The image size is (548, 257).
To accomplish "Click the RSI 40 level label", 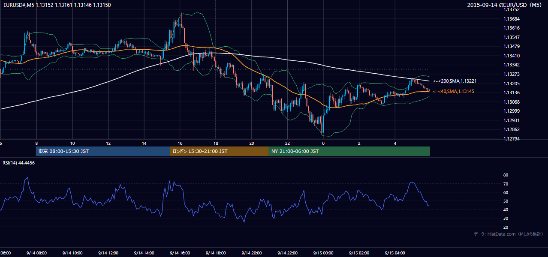I will [x=506, y=209].
